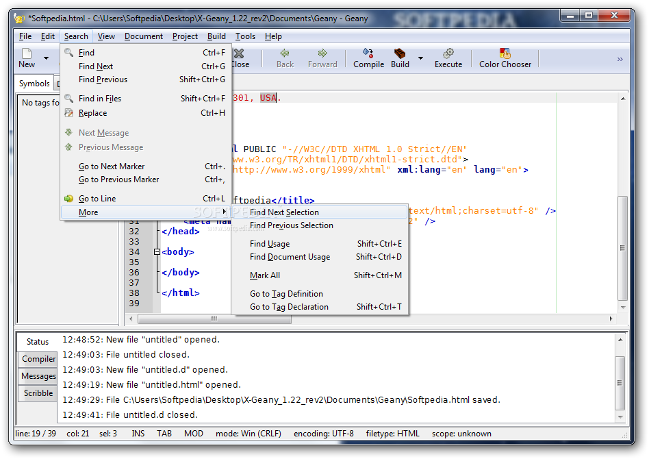Select Find in Files menu entry
649x459 pixels.
click(x=146, y=99)
